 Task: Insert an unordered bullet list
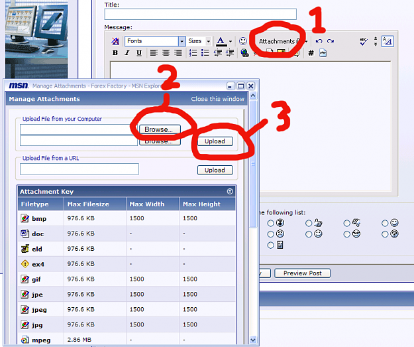click(x=205, y=53)
